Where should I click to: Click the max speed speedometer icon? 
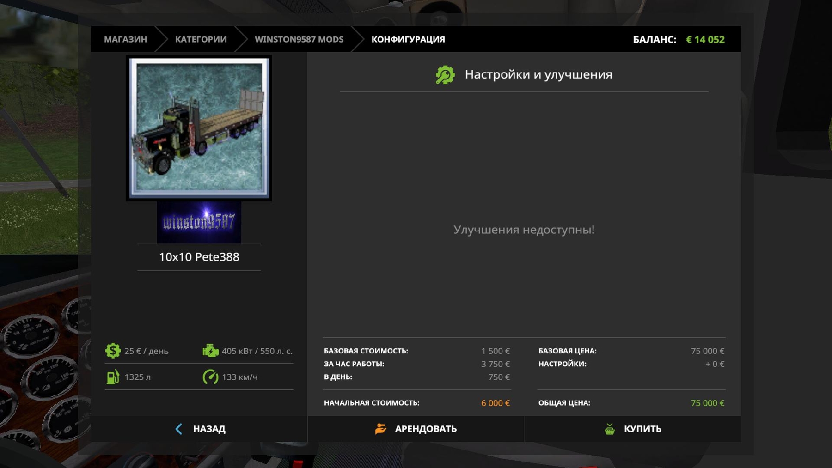(210, 377)
